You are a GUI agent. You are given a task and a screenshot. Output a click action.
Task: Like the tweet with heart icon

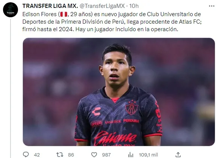(x=94, y=155)
